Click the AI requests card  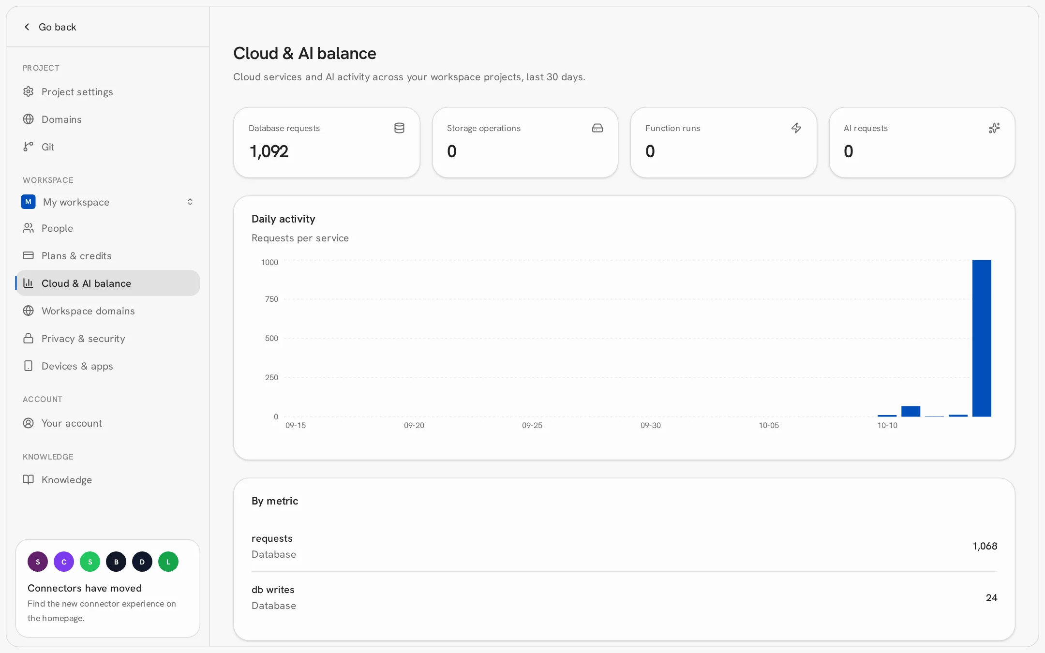point(922,142)
